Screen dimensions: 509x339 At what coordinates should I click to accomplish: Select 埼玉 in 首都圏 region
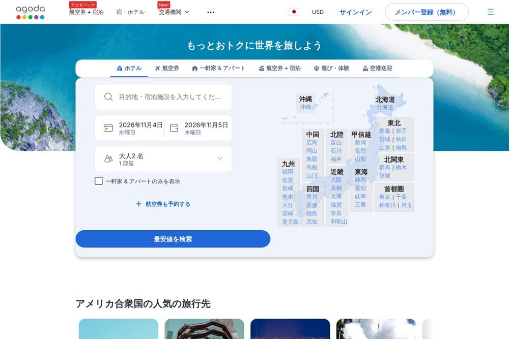[406, 205]
